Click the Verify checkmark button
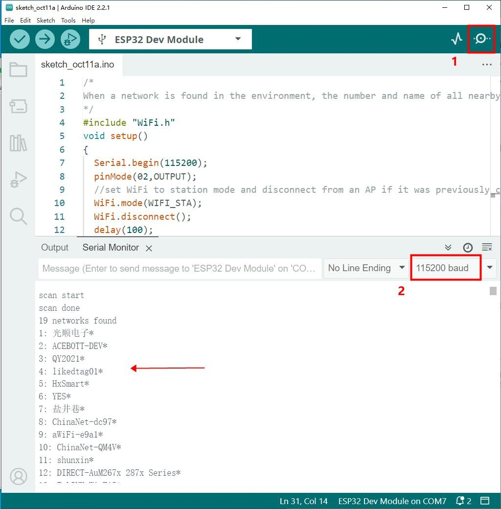 click(x=20, y=39)
